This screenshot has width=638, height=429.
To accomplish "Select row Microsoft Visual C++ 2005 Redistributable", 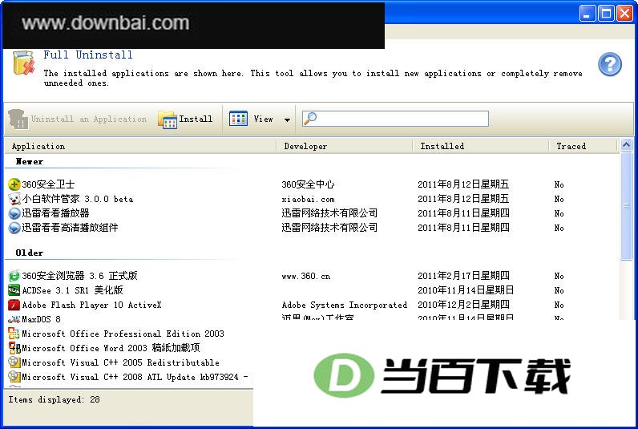I will coord(120,362).
